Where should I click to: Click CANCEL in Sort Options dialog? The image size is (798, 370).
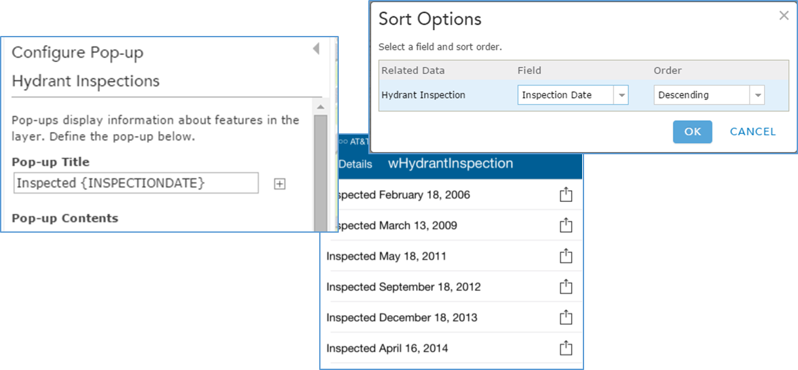coord(752,131)
